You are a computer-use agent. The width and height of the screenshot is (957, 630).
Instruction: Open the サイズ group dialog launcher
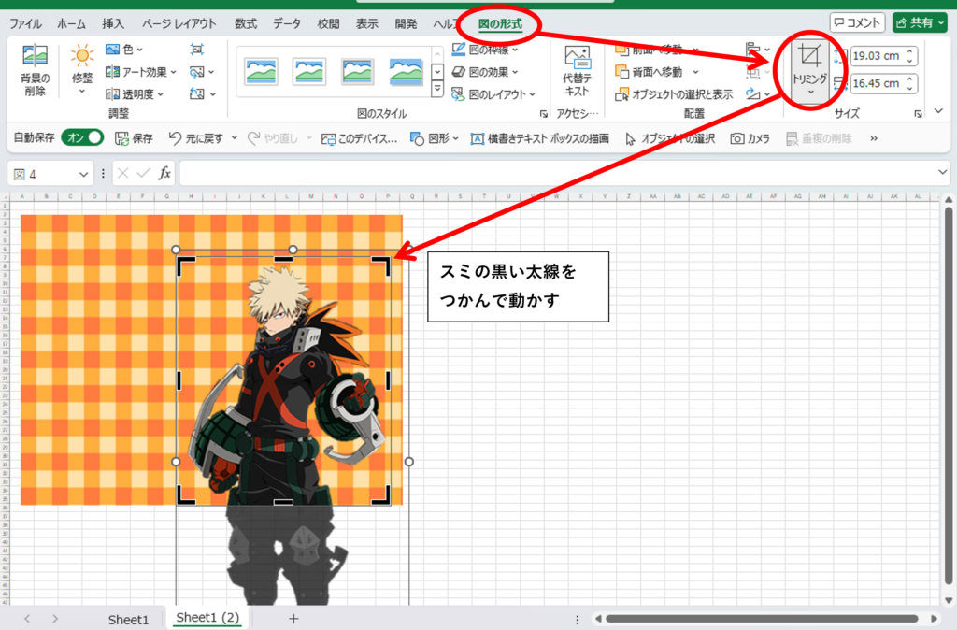pyautogui.click(x=918, y=114)
